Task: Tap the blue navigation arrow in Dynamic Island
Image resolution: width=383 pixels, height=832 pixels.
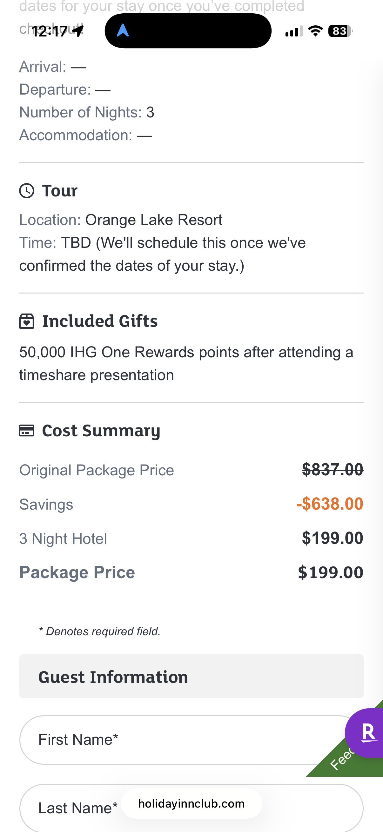Action: [x=123, y=31]
